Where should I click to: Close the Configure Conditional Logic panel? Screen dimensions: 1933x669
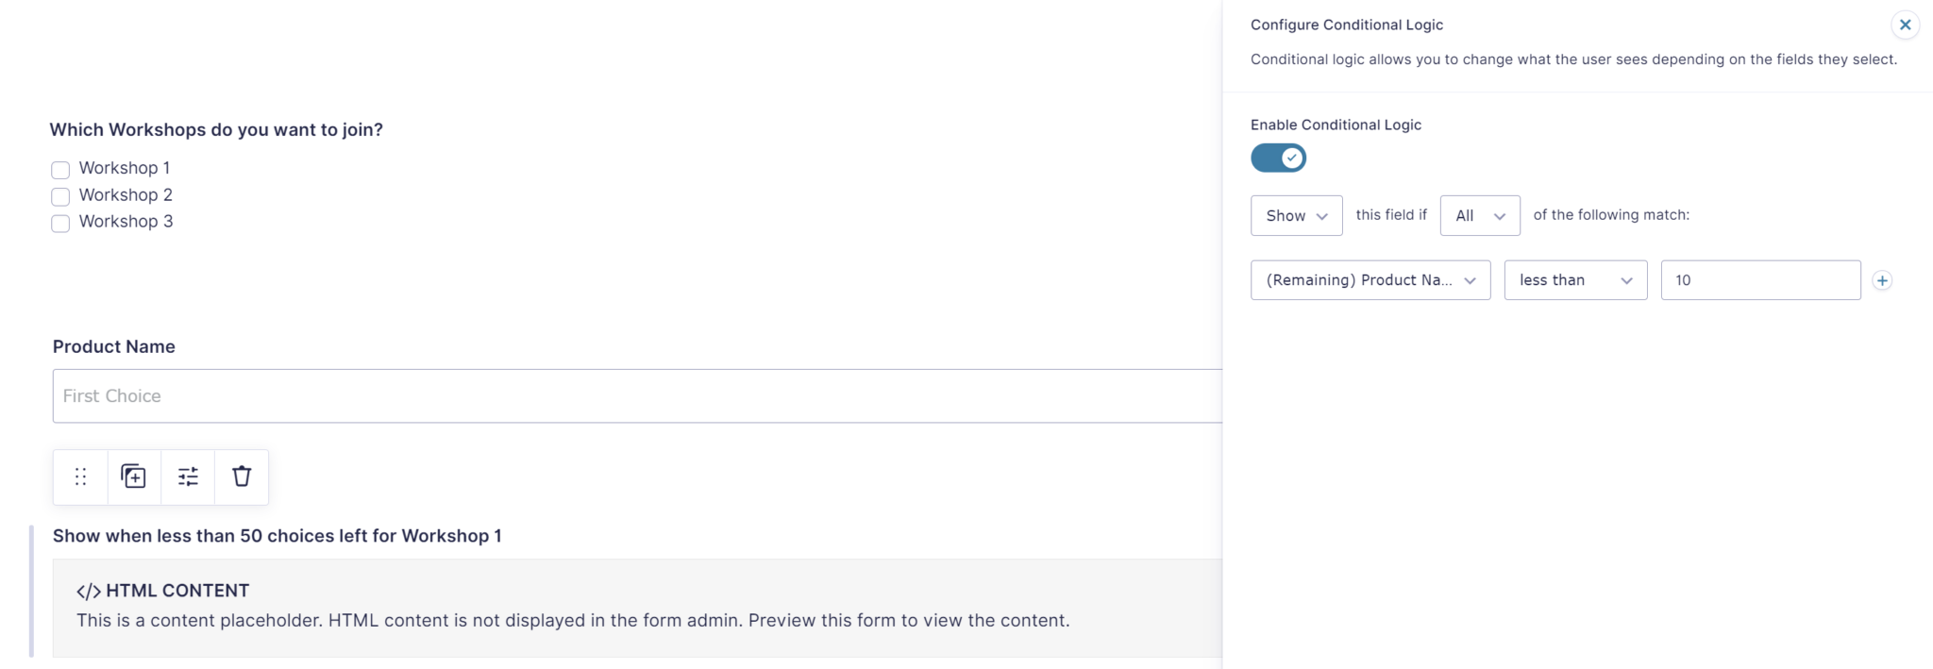[1905, 25]
